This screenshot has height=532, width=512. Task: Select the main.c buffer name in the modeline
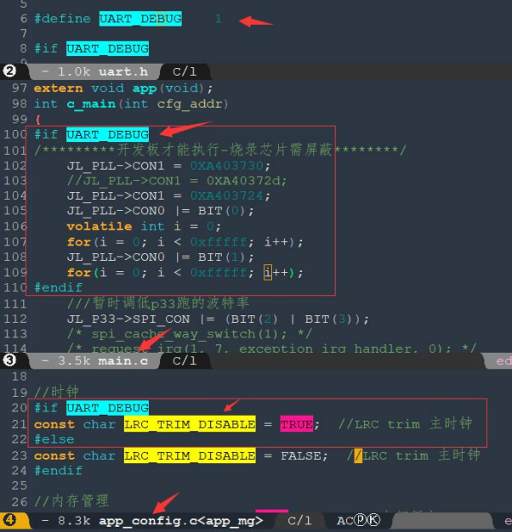(123, 360)
